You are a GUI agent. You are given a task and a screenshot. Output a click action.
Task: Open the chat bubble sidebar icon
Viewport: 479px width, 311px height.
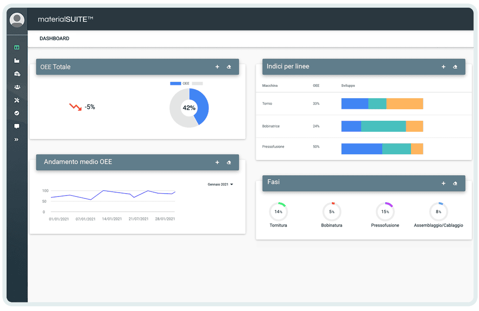(x=17, y=127)
